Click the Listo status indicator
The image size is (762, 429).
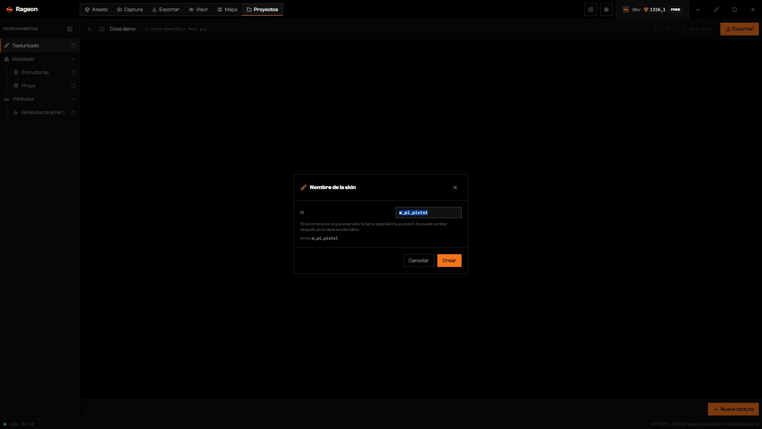tap(11, 424)
